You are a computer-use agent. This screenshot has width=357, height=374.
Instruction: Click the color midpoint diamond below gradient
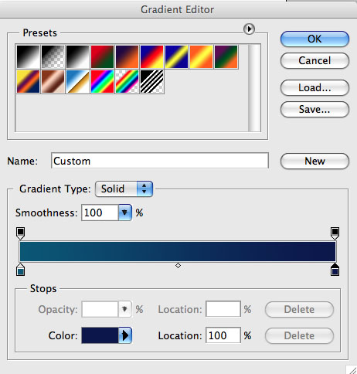[178, 265]
